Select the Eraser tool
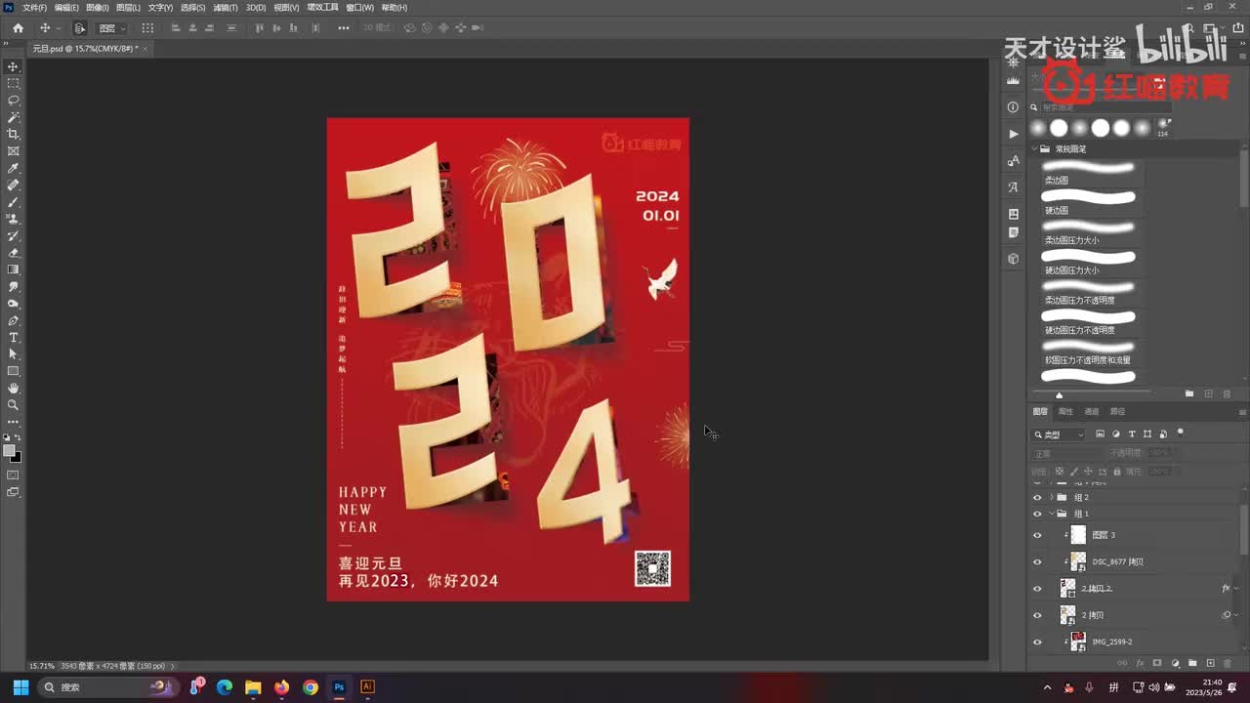This screenshot has height=703, width=1250. click(14, 253)
